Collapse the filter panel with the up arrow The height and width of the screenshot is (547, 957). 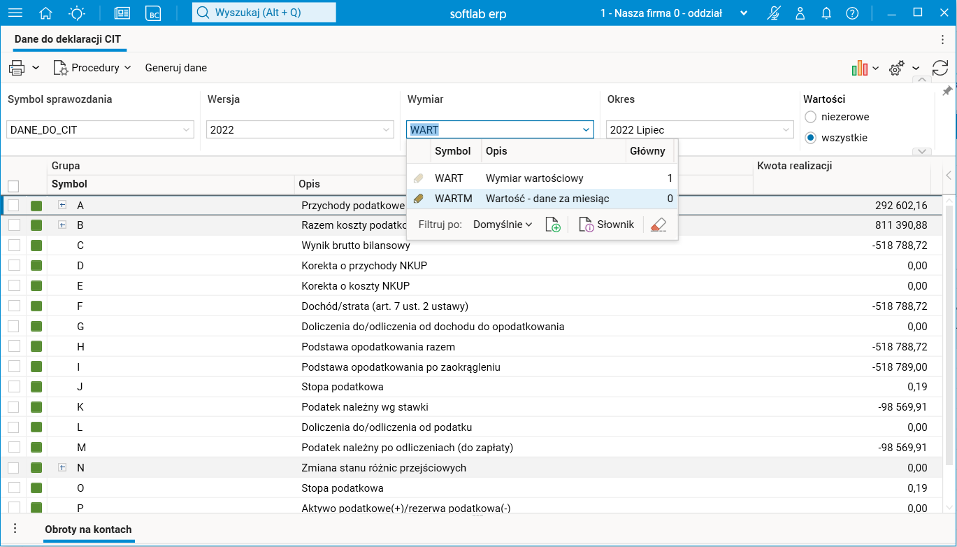922,80
